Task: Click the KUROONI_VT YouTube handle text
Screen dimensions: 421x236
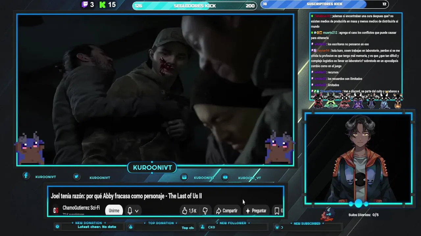Action: [x=249, y=178]
